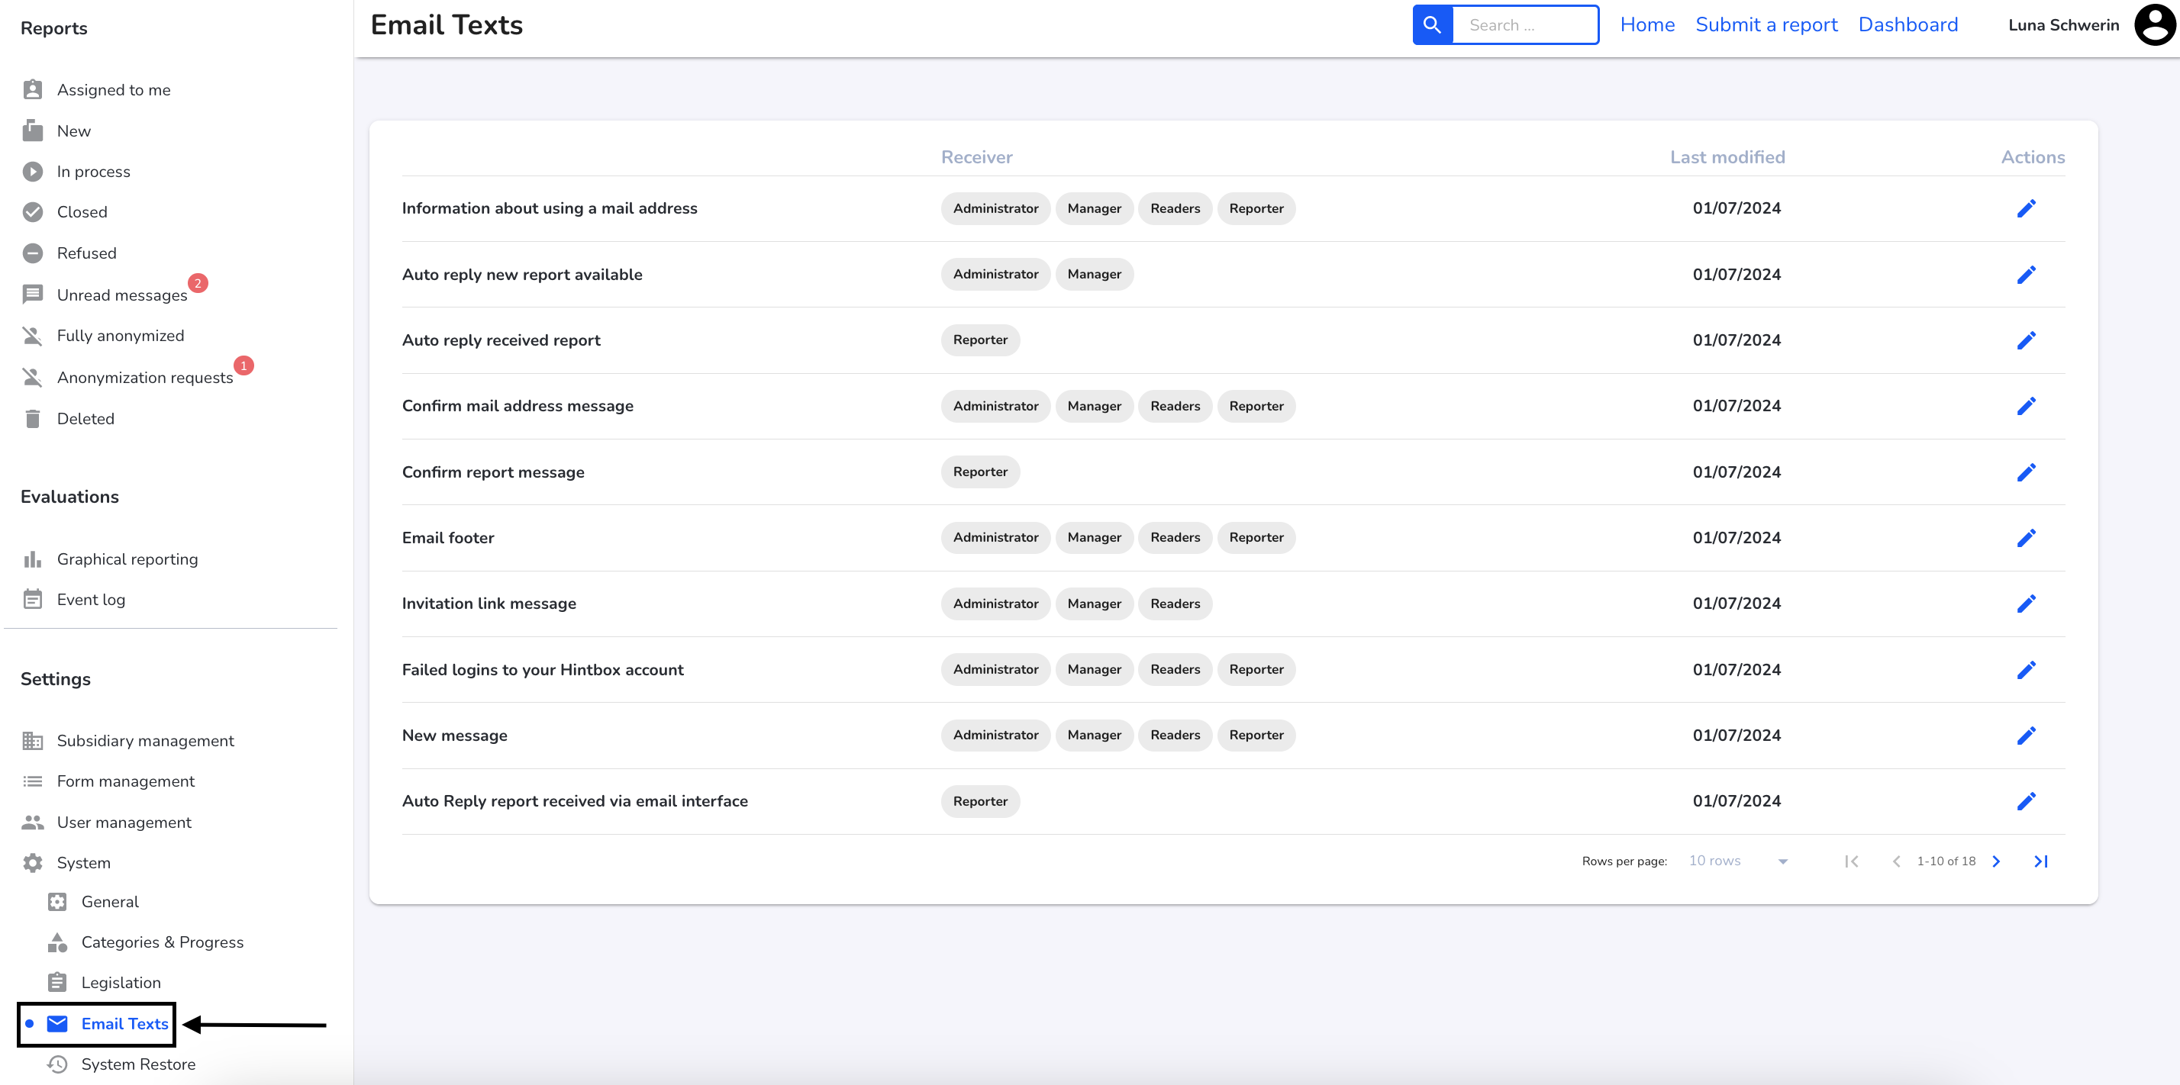2180x1085 pixels.
Task: Open Anonymization requests
Action: click(145, 377)
